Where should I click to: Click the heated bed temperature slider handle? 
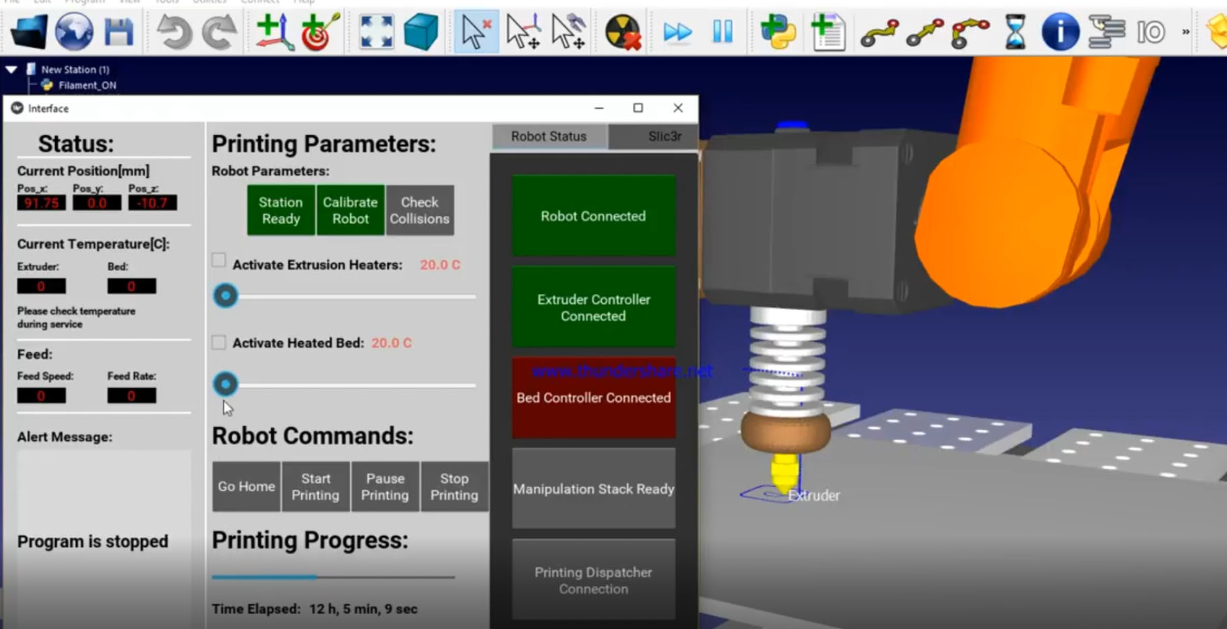(x=226, y=384)
